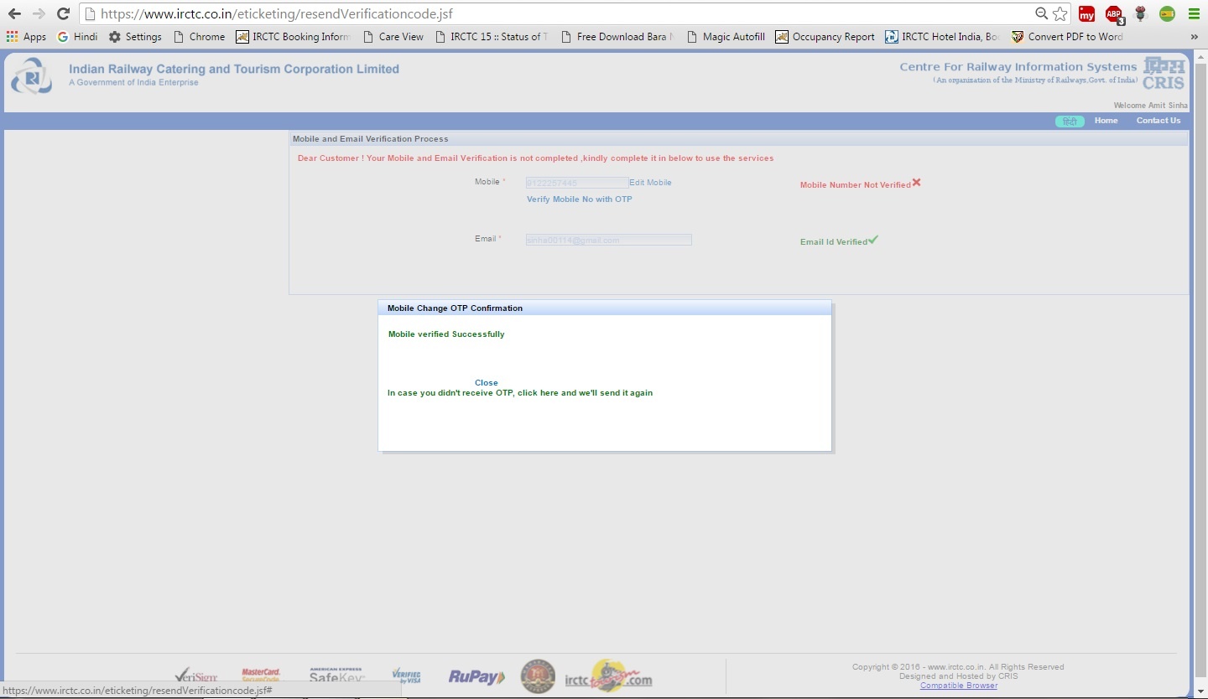Image resolution: width=1208 pixels, height=699 pixels.
Task: Reload the page
Action: [x=63, y=13]
